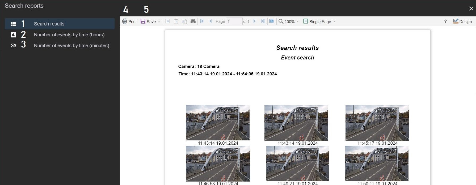Screen dimensions: 476x185
Task: Expand the 100% zoom dropdown
Action: coord(298,21)
